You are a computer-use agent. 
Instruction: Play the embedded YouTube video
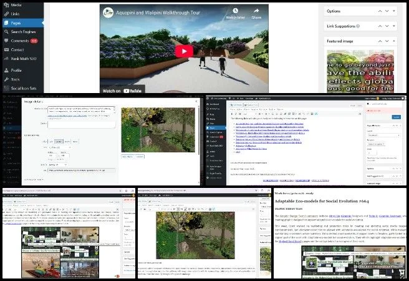click(x=183, y=51)
